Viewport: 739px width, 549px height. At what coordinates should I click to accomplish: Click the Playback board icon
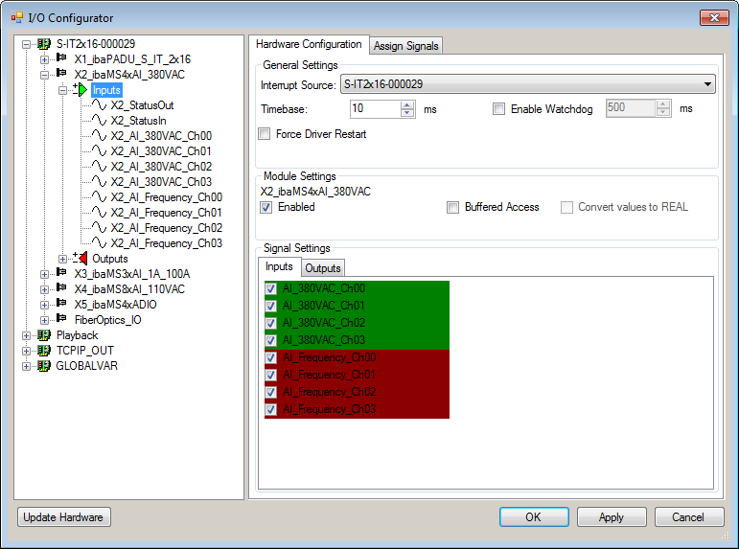tap(44, 335)
